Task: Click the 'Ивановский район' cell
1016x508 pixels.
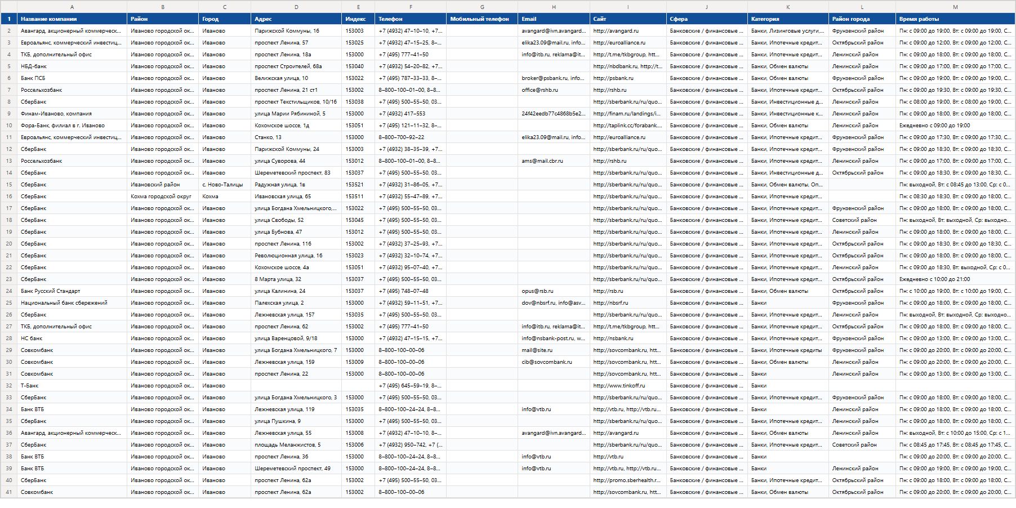Action: pyautogui.click(x=163, y=184)
